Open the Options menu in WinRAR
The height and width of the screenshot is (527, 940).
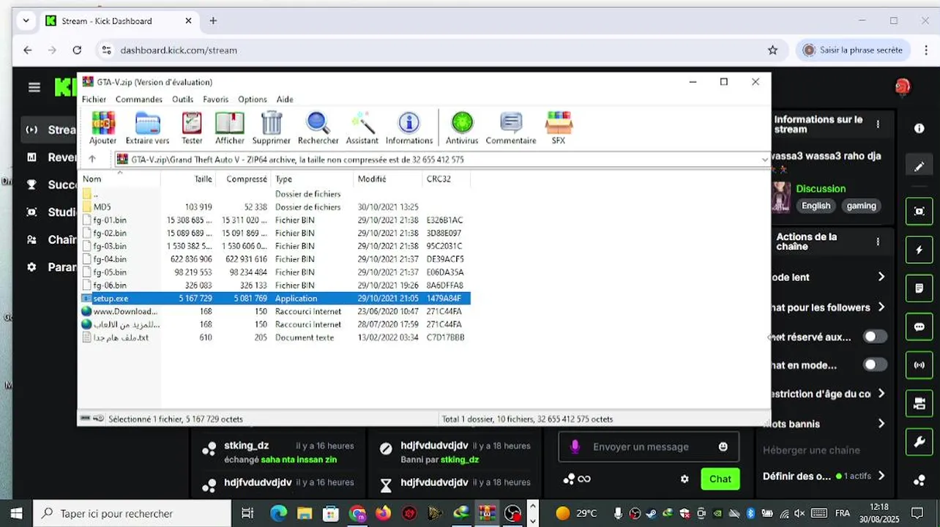coord(253,100)
